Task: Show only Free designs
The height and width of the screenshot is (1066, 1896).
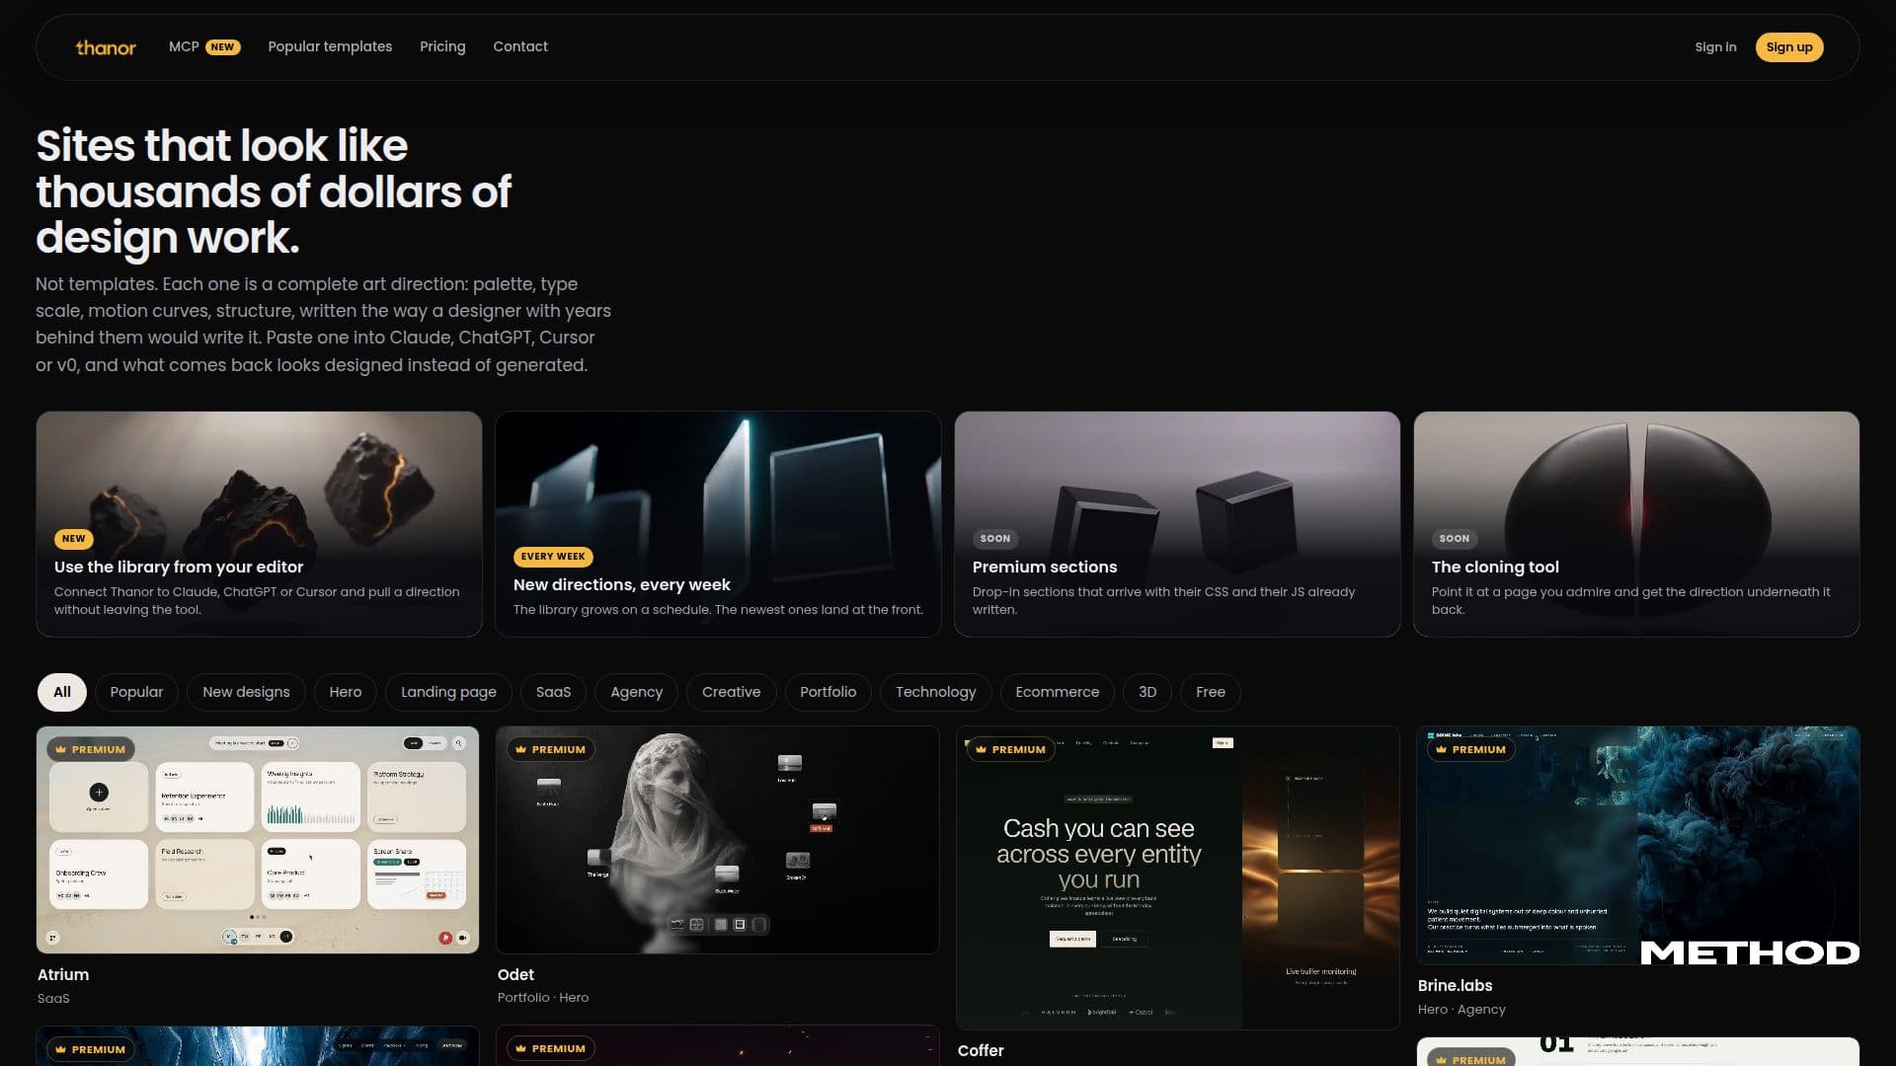Action: tap(1211, 692)
